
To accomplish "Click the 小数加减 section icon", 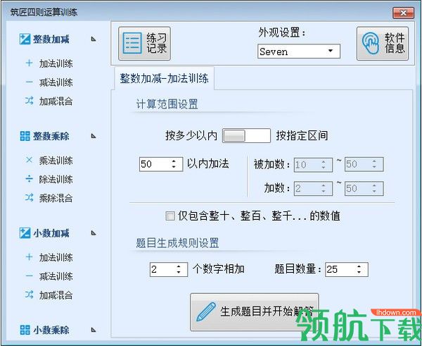I will (x=25, y=233).
